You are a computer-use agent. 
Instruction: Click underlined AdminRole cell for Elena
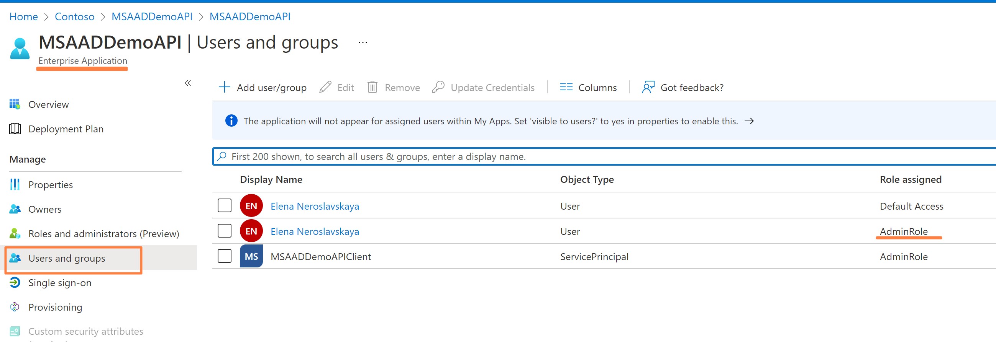(904, 231)
